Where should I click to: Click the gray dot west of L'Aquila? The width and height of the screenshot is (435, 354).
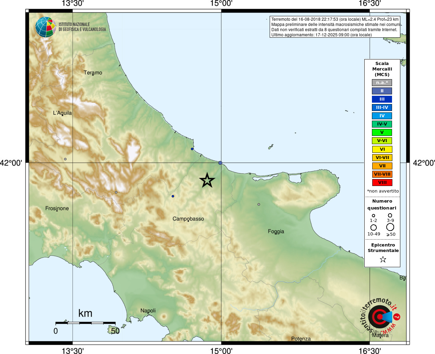point(65,159)
